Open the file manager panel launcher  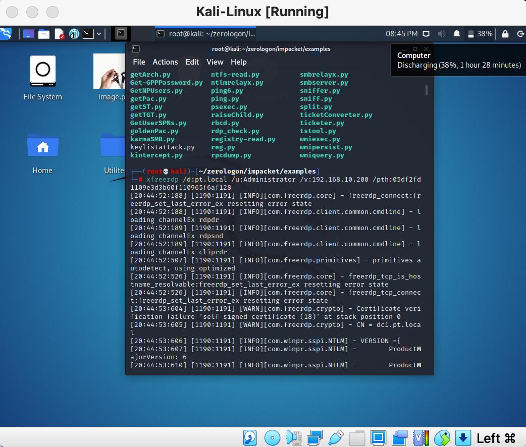(43, 34)
